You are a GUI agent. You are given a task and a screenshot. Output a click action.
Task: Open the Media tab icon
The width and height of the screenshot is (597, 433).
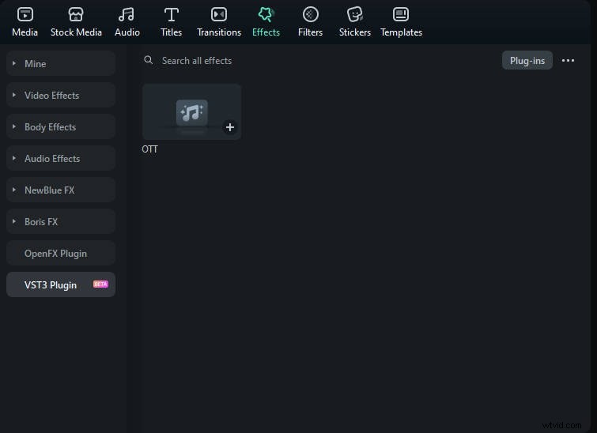(x=25, y=14)
